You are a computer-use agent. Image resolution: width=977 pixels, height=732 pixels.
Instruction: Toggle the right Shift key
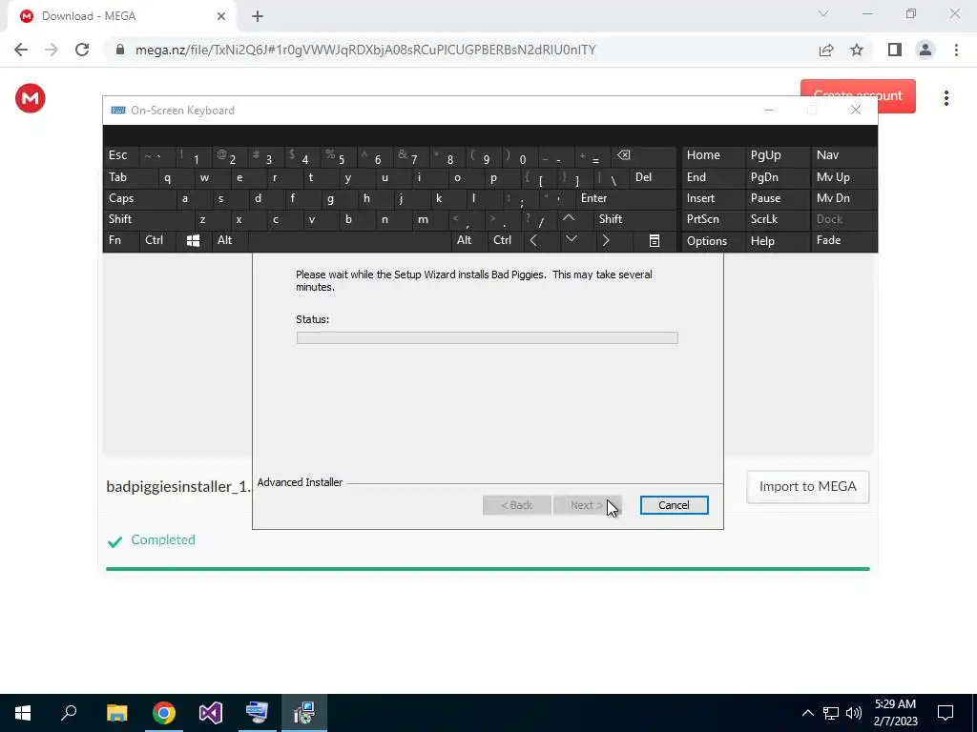coord(635,219)
